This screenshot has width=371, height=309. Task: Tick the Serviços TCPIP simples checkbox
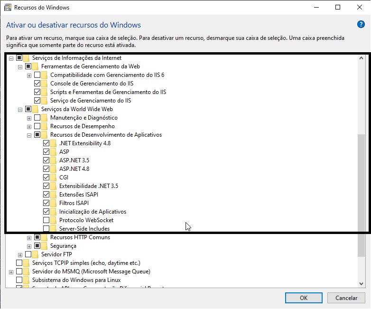pyautogui.click(x=19, y=263)
